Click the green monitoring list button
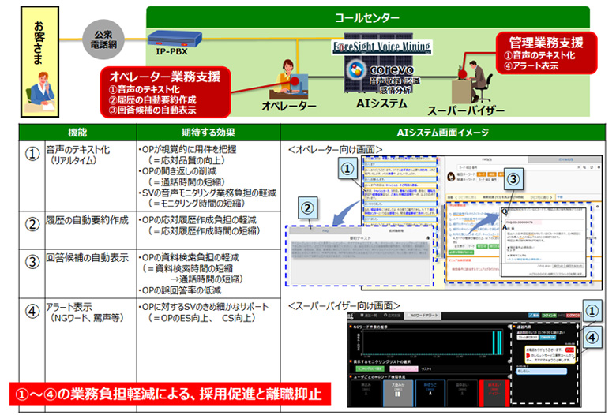 click(x=370, y=368)
